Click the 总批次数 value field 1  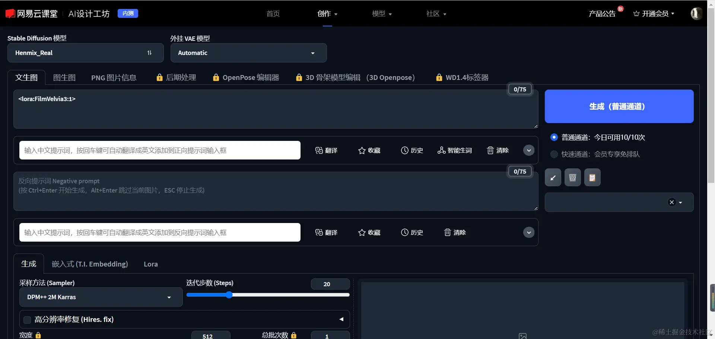pos(330,335)
